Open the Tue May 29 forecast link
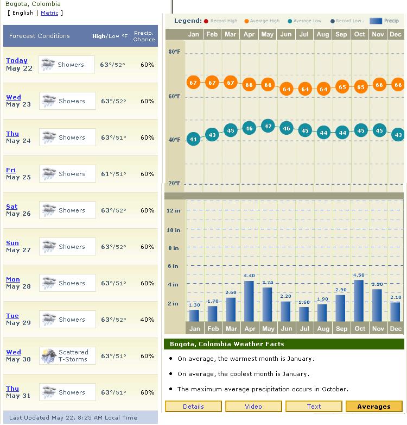407x425 pixels. coord(12,316)
